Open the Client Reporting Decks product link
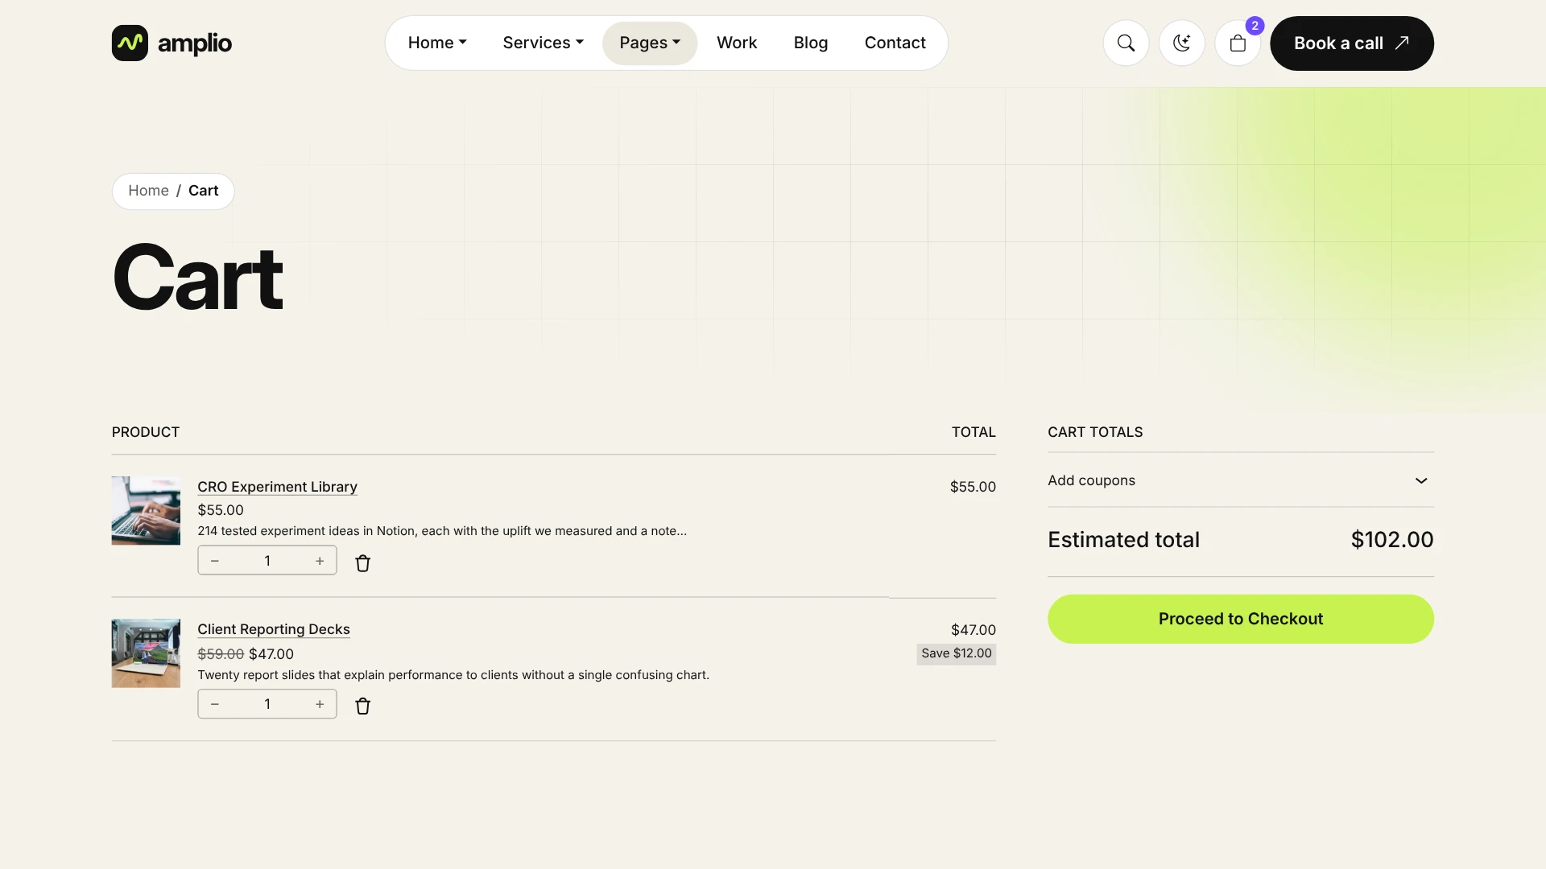The width and height of the screenshot is (1546, 869). 274,629
